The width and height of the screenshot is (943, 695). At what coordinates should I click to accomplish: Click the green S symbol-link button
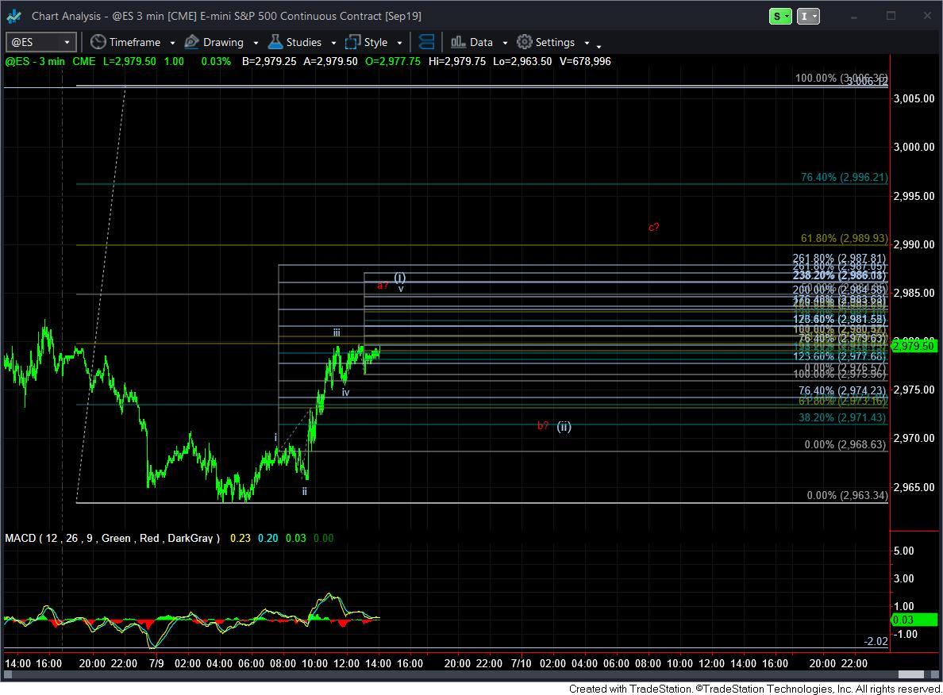coord(780,16)
